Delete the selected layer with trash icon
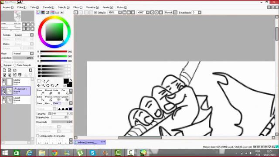279x157 pixels. pyautogui.click(x=20, y=75)
